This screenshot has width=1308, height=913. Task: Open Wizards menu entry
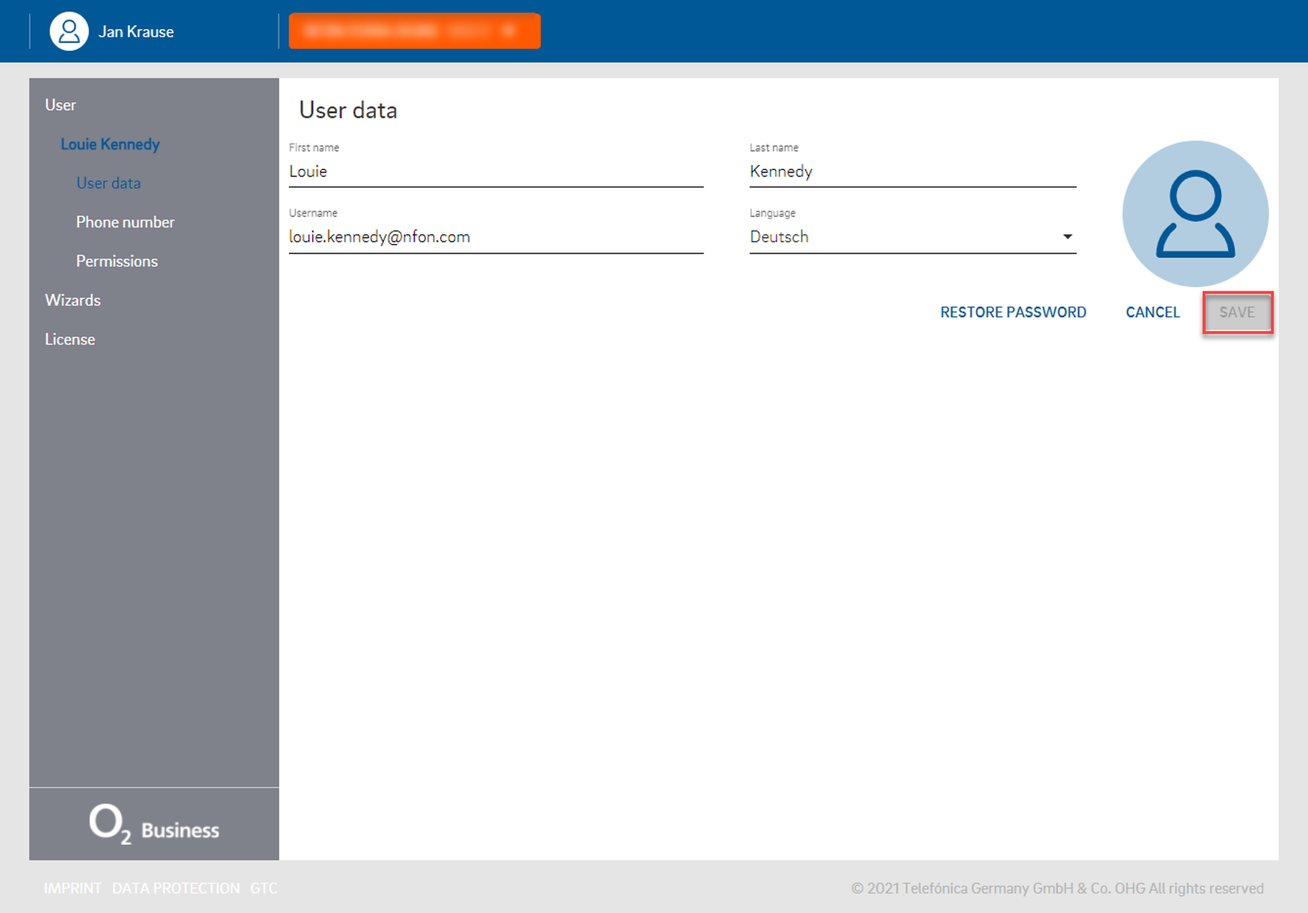(73, 300)
